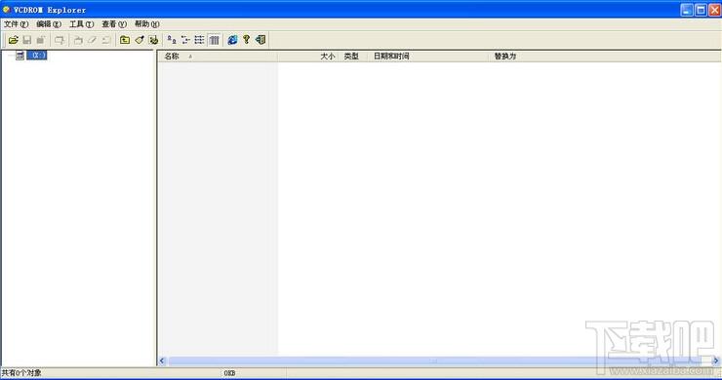Open the 工具 menu
The width and height of the screenshot is (722, 380).
coord(82,24)
